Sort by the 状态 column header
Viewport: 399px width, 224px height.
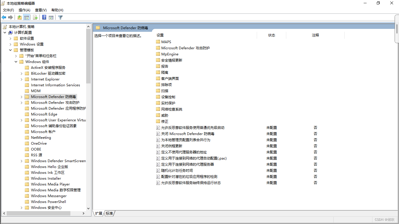(272, 35)
